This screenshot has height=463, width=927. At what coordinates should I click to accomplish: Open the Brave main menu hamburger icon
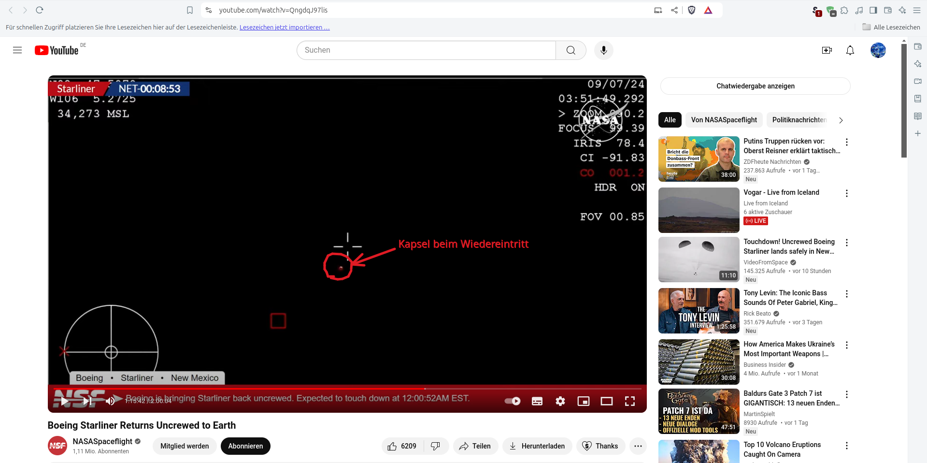tap(917, 10)
